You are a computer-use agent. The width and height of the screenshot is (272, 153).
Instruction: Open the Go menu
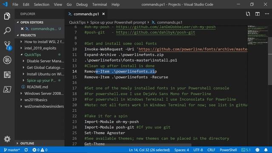pyautogui.click(x=69, y=5)
